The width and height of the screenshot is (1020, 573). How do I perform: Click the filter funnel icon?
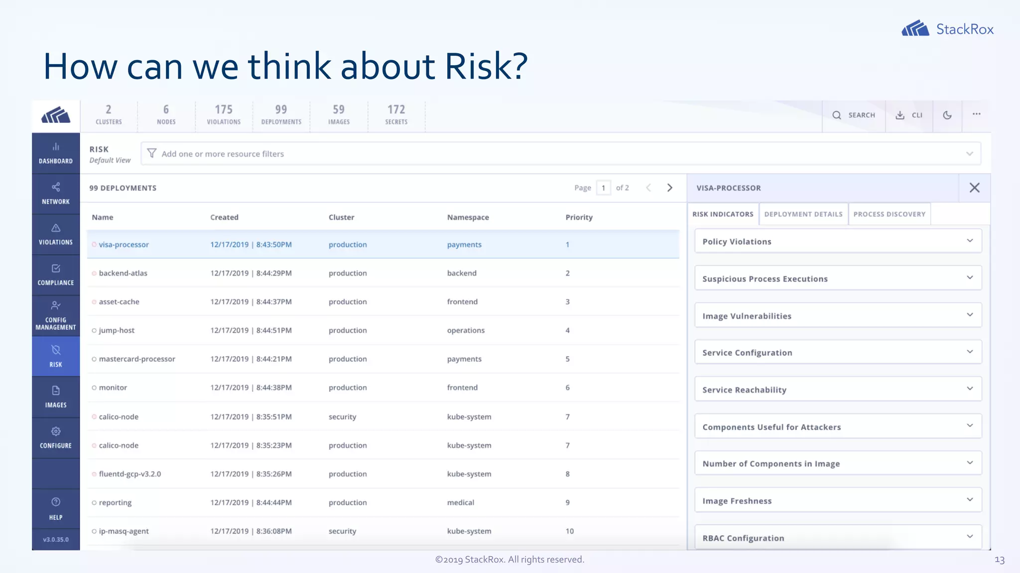[152, 153]
